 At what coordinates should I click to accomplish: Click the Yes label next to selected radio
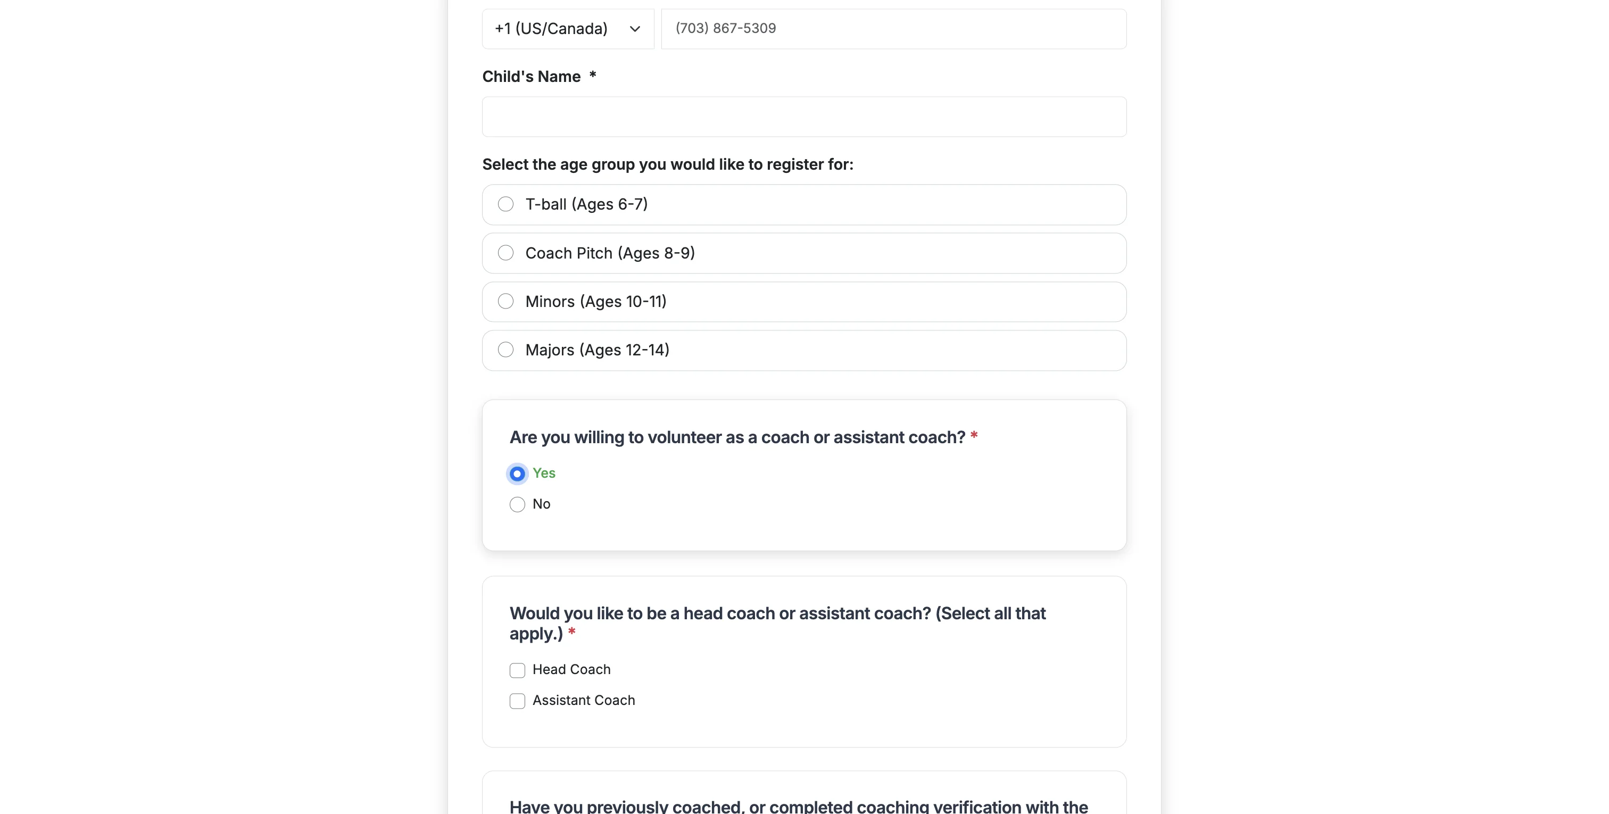543,474
